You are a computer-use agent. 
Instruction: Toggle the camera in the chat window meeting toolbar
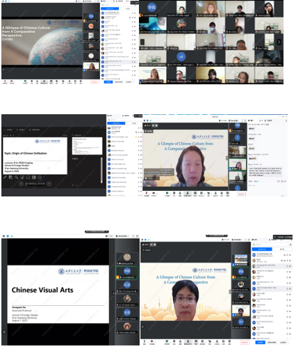(154, 194)
